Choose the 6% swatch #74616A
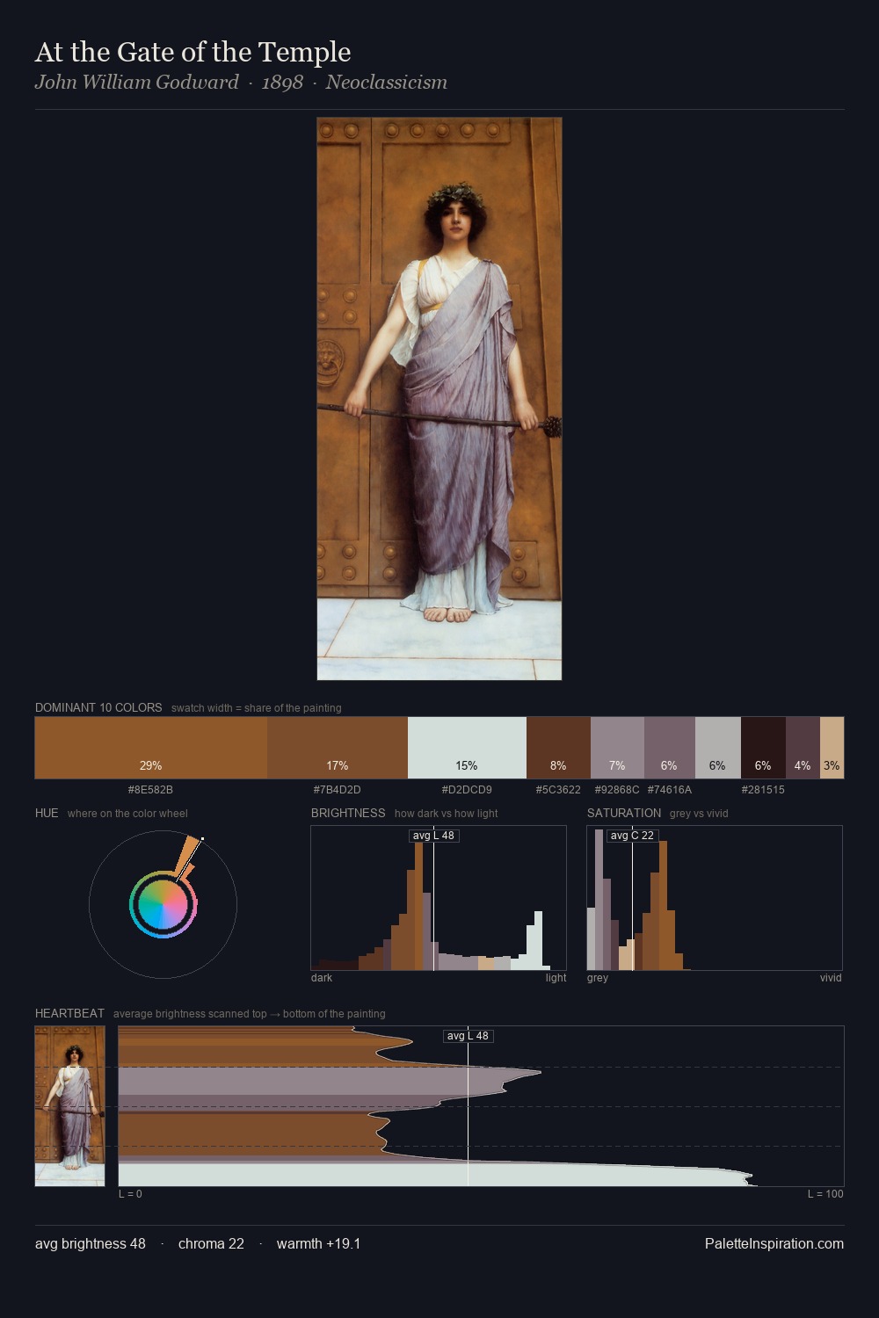The height and width of the screenshot is (1318, 879). click(670, 748)
